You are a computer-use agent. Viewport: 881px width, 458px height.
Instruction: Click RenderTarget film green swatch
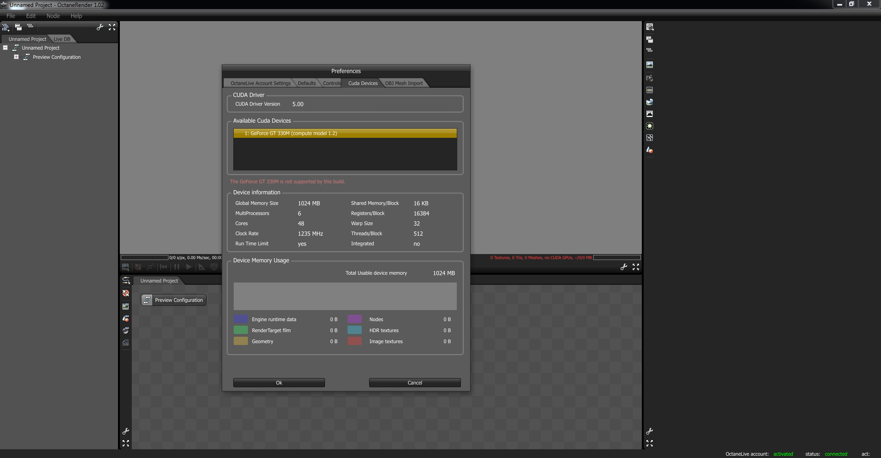tap(241, 330)
